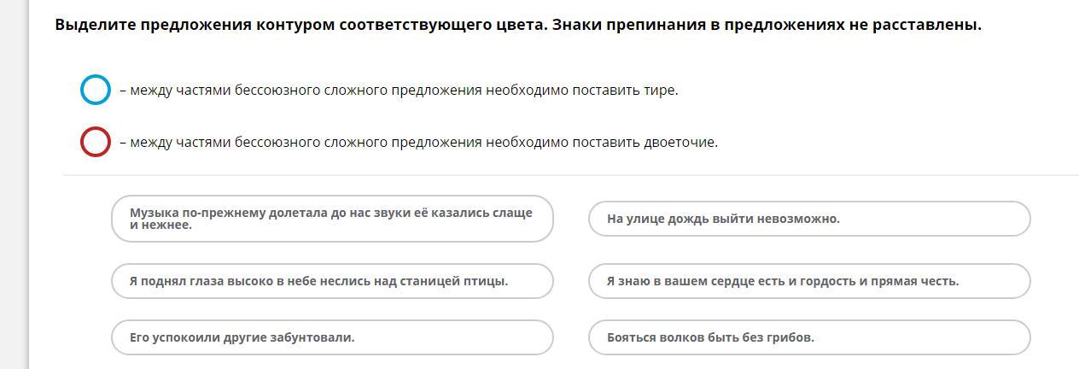Activate the blue contour marker for тире
This screenshot has width=1091, height=369.
pyautogui.click(x=96, y=90)
